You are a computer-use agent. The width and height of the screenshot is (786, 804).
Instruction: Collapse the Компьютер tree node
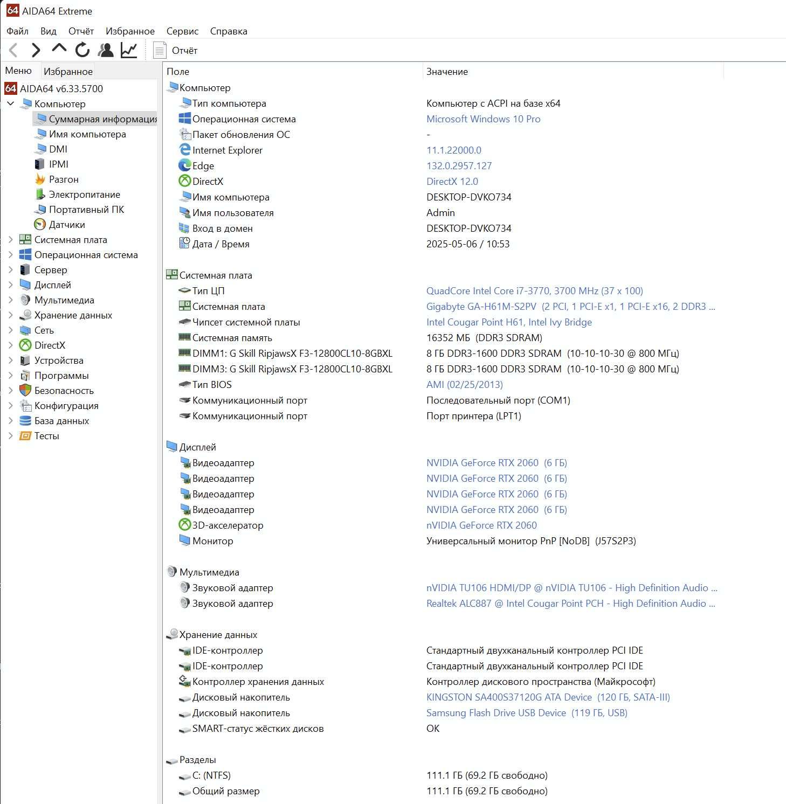click(10, 103)
